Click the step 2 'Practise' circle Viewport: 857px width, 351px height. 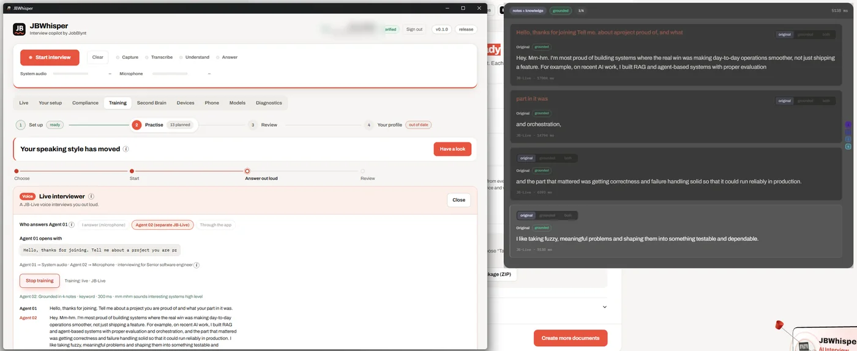(x=137, y=125)
